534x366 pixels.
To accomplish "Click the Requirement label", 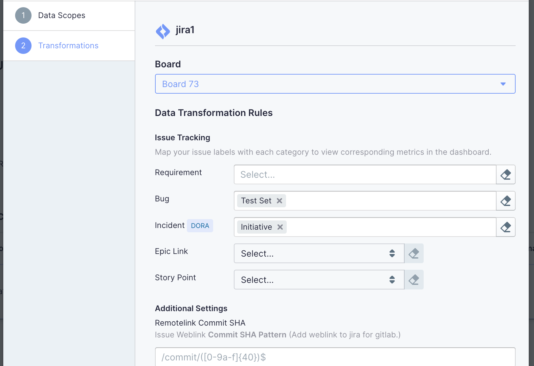I will 178,172.
